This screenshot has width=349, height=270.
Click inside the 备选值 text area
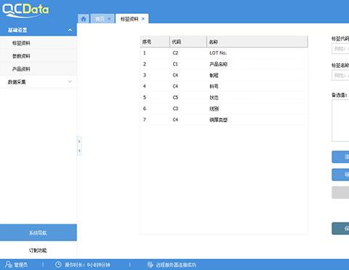click(340, 120)
